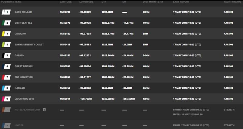Click the DTF column header
Image resolution: width=243 pixels, height=129 pixels.
[104, 2]
